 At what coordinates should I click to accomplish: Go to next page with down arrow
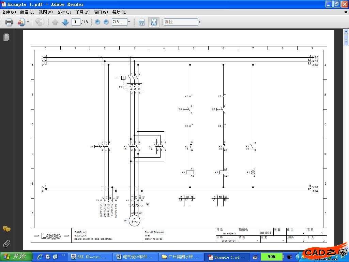pos(65,22)
